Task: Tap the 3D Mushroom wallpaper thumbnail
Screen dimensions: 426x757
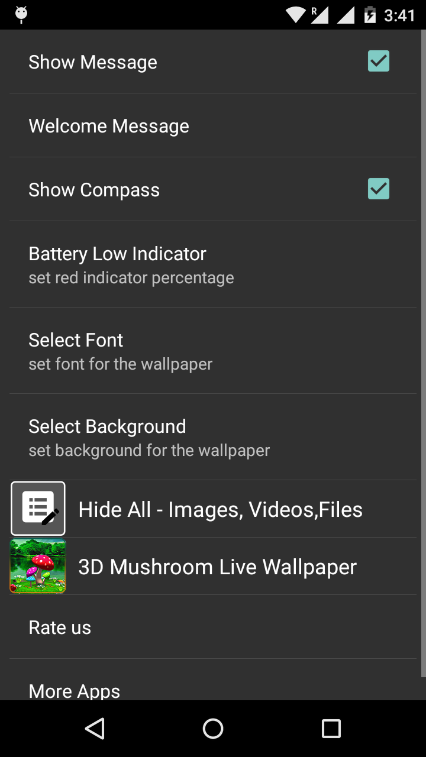Action: point(38,566)
